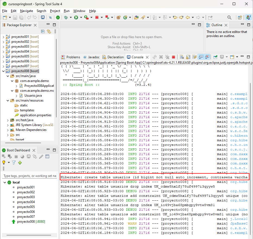The width and height of the screenshot is (253, 239).
Task: Click the red Terminate square in main toolbar
Action: point(97,17)
